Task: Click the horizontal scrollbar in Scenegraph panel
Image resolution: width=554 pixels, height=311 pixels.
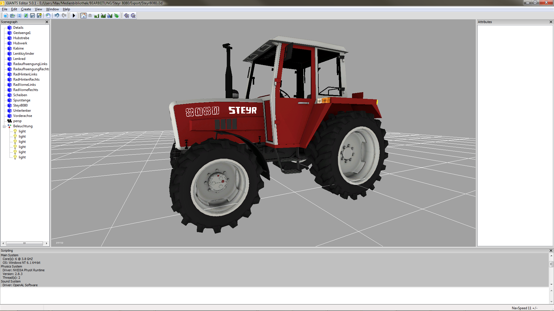Action: pos(25,243)
